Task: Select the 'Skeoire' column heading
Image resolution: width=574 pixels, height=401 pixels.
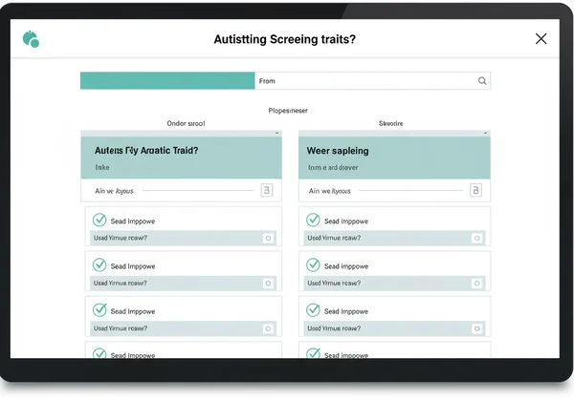Action: 390,123
